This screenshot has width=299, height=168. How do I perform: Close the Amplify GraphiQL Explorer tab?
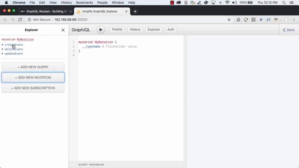point(126,11)
